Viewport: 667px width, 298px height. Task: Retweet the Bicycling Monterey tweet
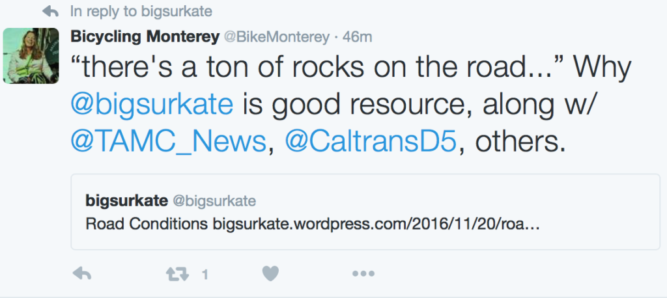tap(177, 274)
